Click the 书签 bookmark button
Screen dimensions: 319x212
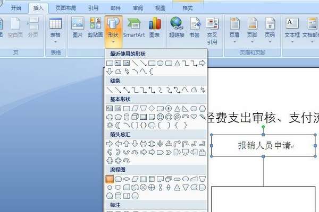pos(195,28)
